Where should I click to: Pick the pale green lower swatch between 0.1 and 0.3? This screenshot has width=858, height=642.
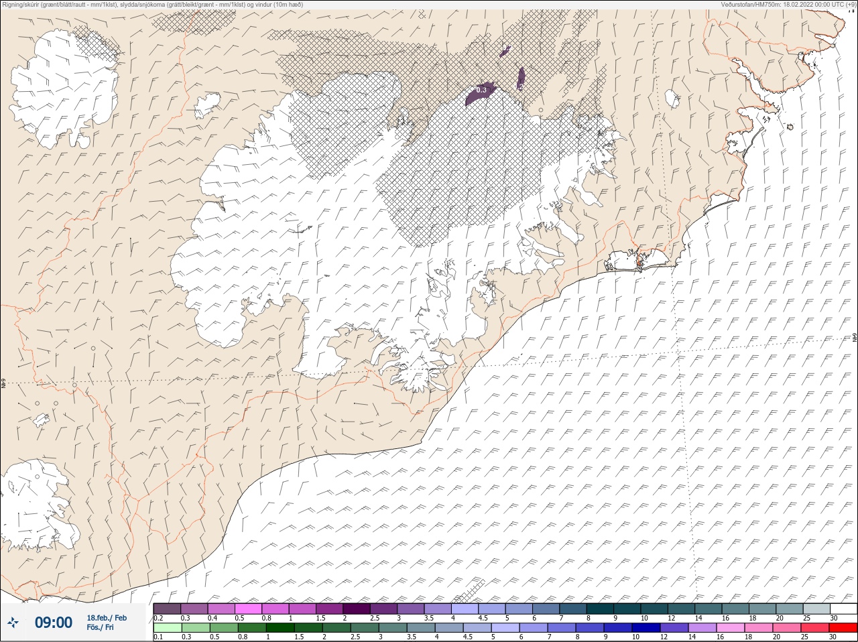tap(167, 628)
